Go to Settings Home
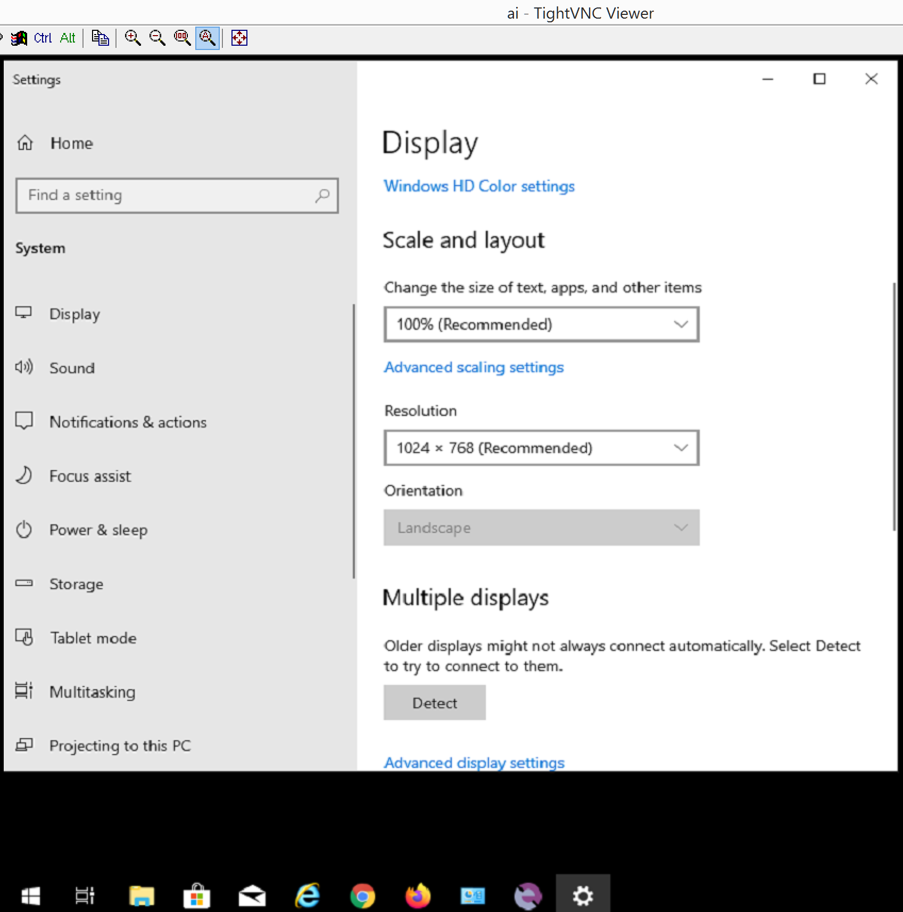The height and width of the screenshot is (912, 903). click(71, 143)
